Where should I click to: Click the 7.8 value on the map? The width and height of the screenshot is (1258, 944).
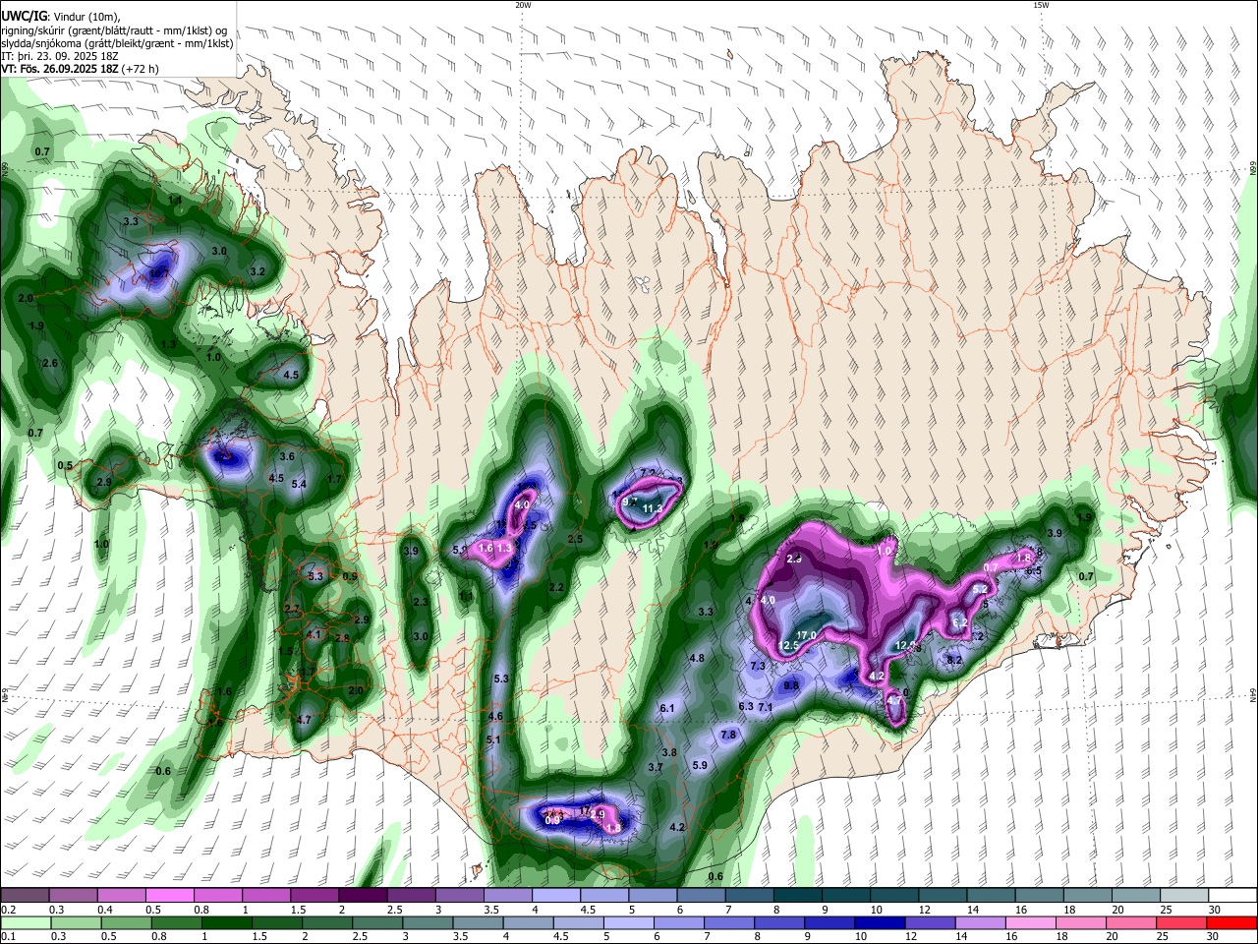tap(728, 735)
